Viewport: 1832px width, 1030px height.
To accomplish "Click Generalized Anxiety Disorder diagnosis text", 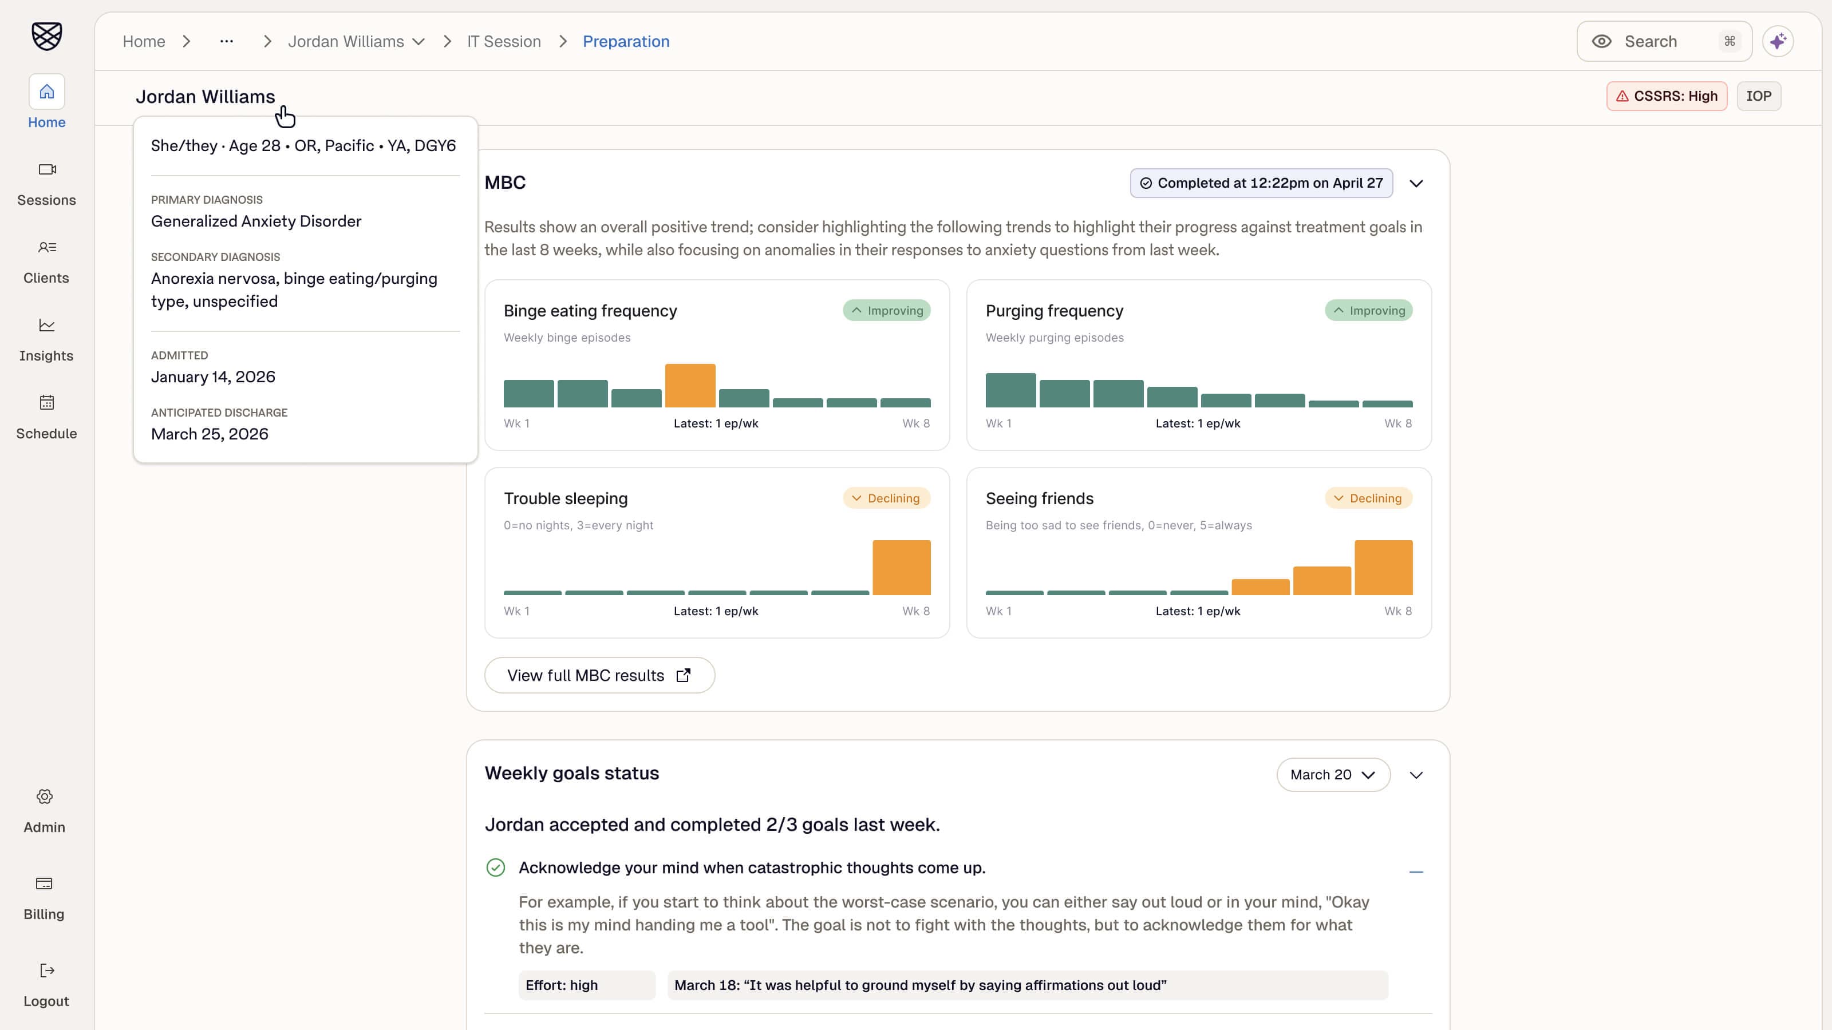I will click(256, 221).
